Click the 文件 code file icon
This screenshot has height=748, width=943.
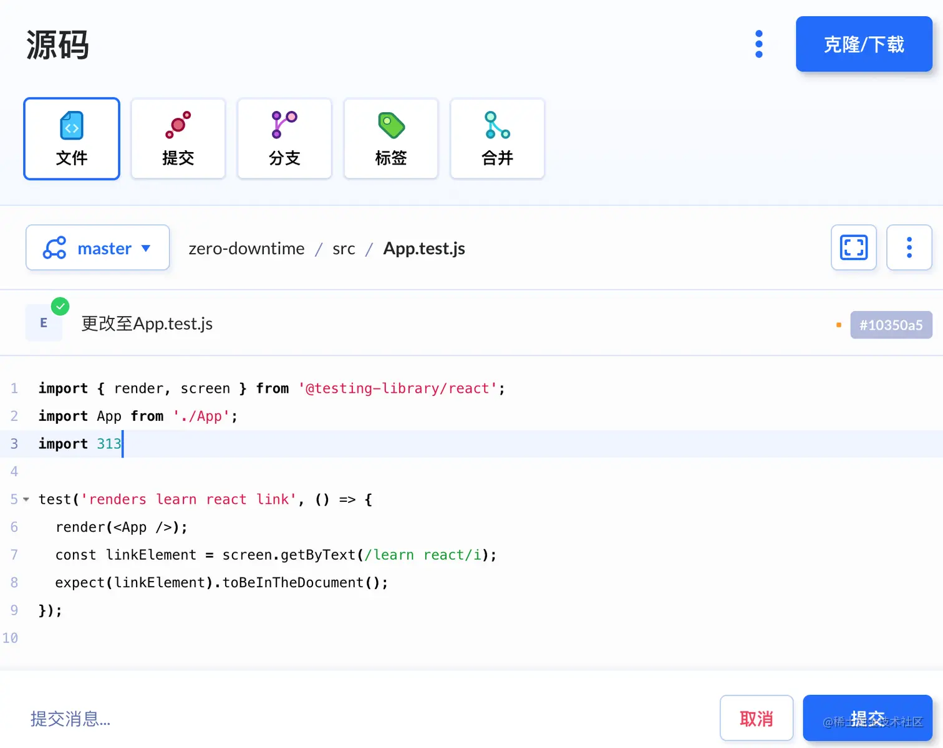(x=72, y=125)
